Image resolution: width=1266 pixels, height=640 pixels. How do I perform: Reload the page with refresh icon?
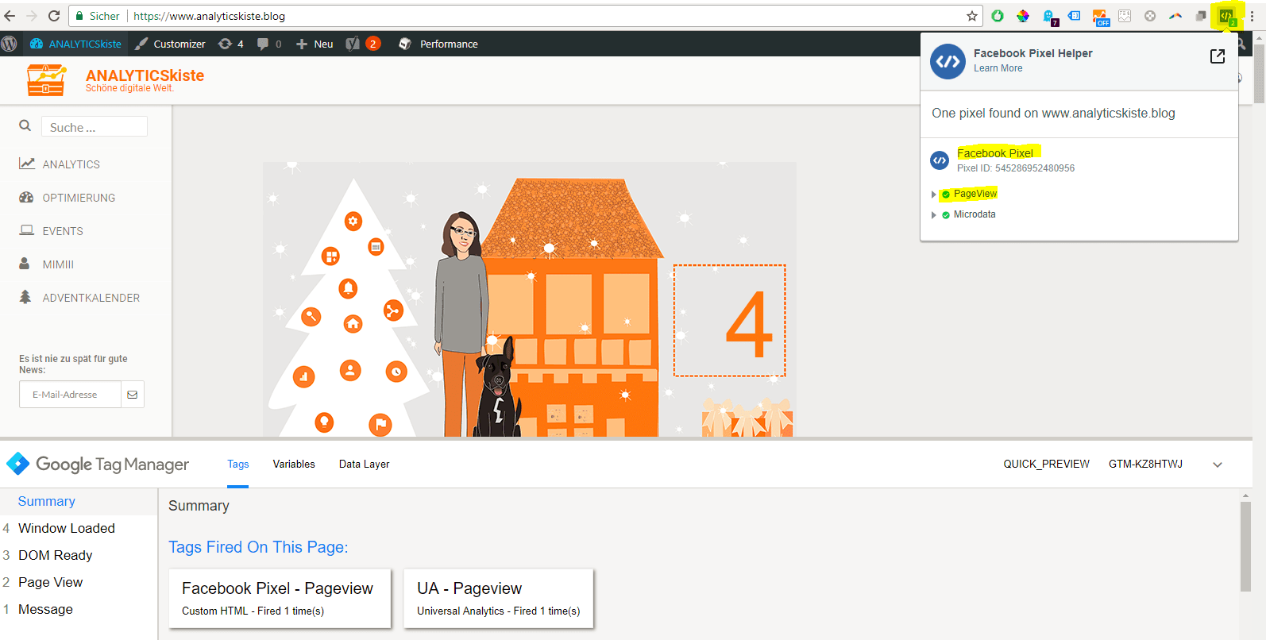(54, 16)
